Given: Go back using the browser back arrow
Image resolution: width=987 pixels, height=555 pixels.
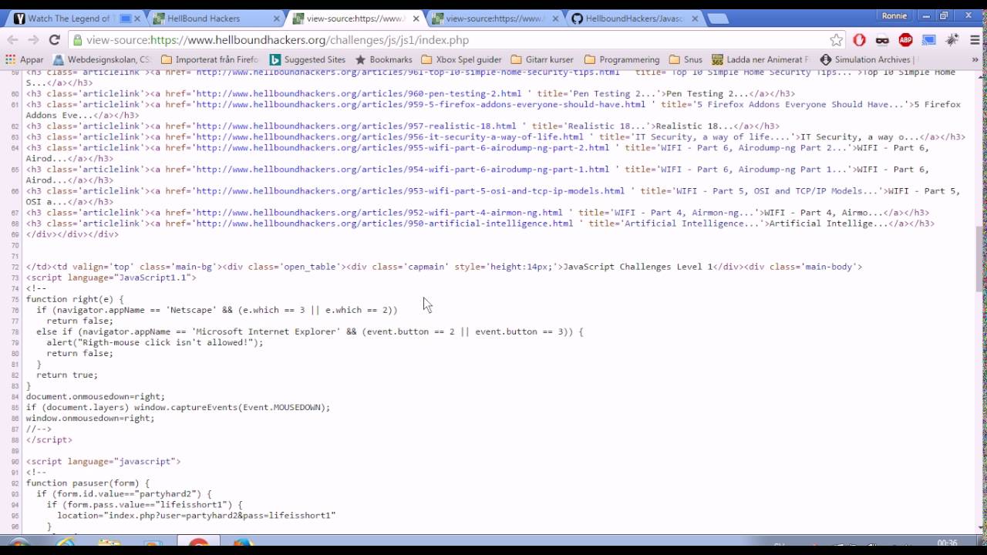Looking at the screenshot, I should pos(13,40).
